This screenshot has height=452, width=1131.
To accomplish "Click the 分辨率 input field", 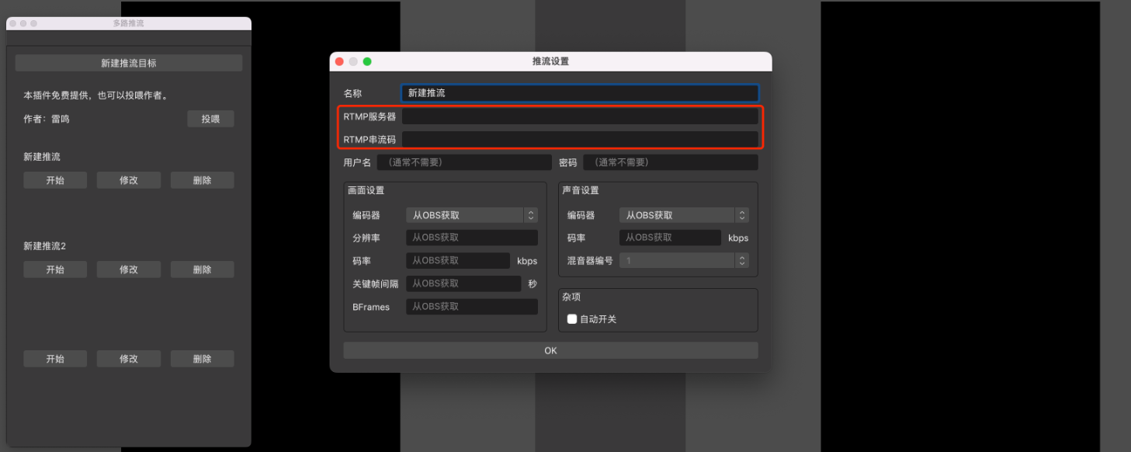I will (x=472, y=238).
